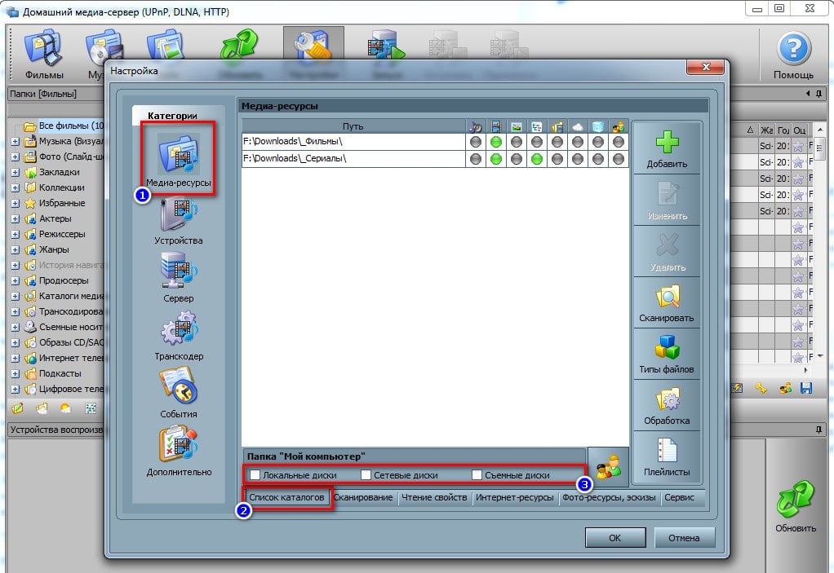Open the Помощь help icon
The width and height of the screenshot is (834, 573).
click(792, 49)
